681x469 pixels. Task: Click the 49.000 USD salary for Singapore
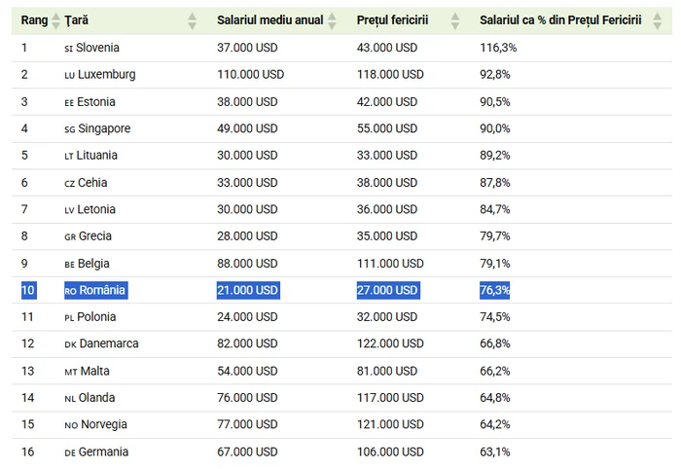[x=247, y=128]
